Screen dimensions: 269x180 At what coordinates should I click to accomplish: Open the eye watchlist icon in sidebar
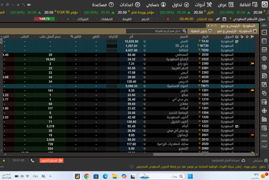pos(264,59)
